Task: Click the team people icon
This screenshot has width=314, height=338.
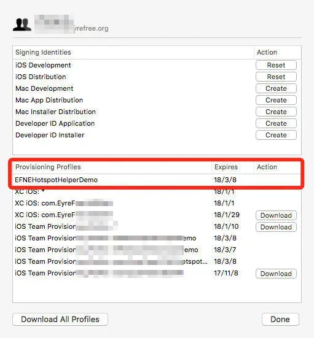Action: 22,25
